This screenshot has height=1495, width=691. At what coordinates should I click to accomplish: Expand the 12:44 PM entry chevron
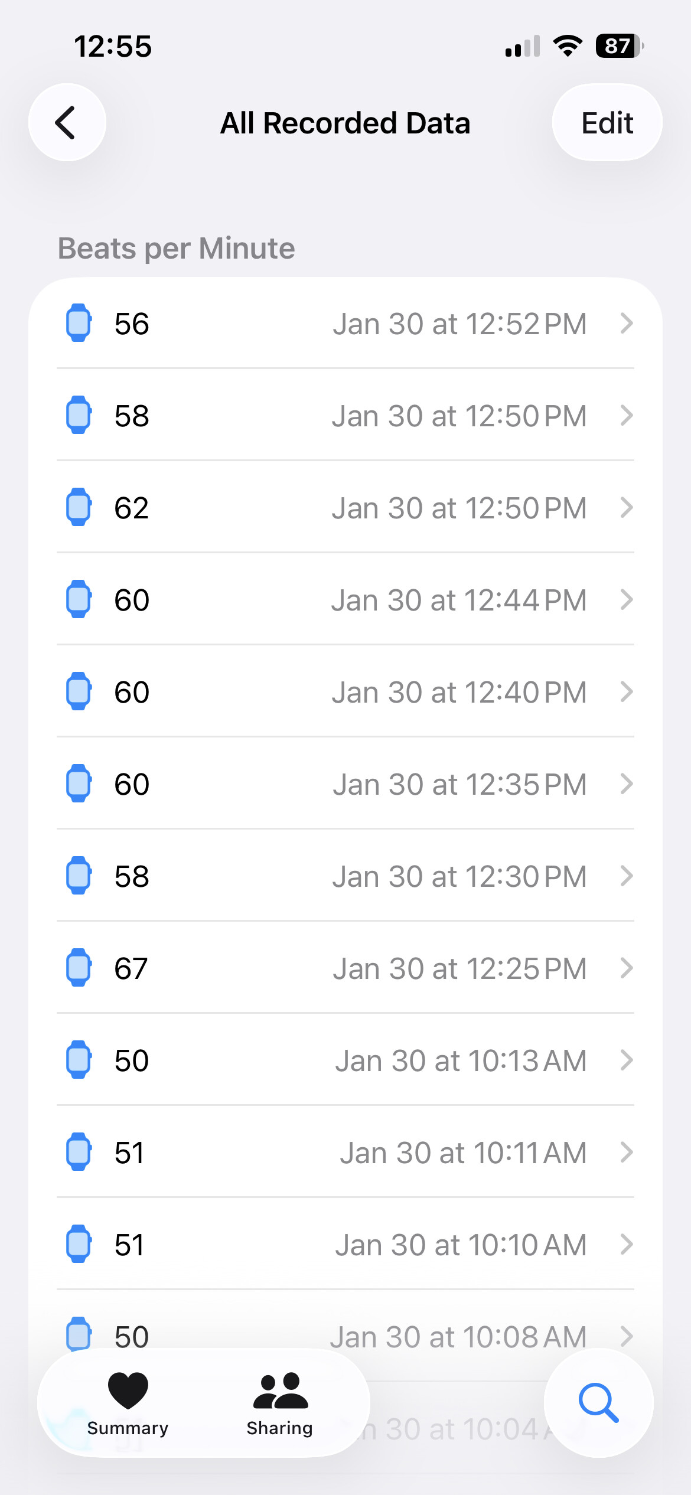pos(627,599)
